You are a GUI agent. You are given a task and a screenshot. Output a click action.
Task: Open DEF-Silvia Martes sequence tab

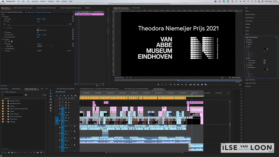(66, 89)
